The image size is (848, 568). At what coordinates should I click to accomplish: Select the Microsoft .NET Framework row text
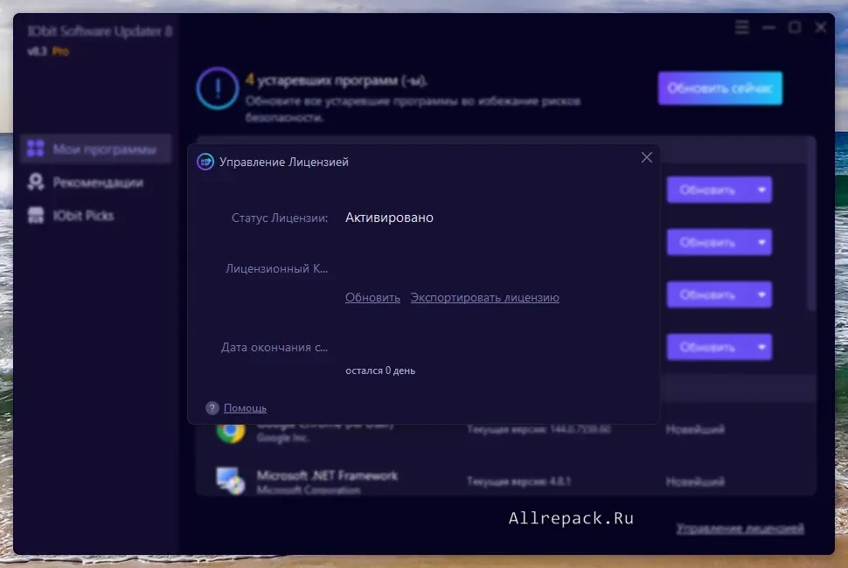327,475
